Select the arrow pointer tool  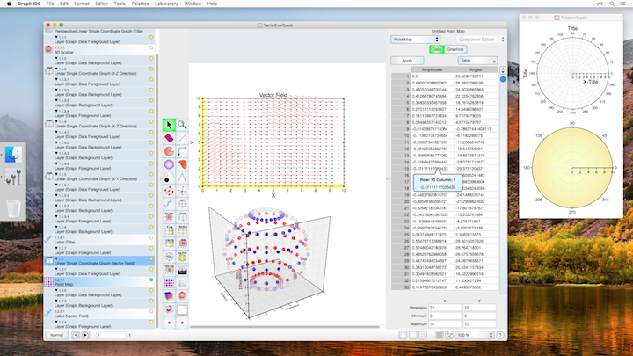[169, 125]
